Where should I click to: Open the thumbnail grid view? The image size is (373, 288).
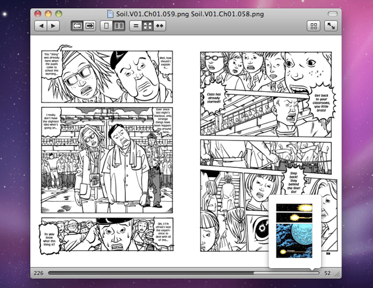point(314,26)
